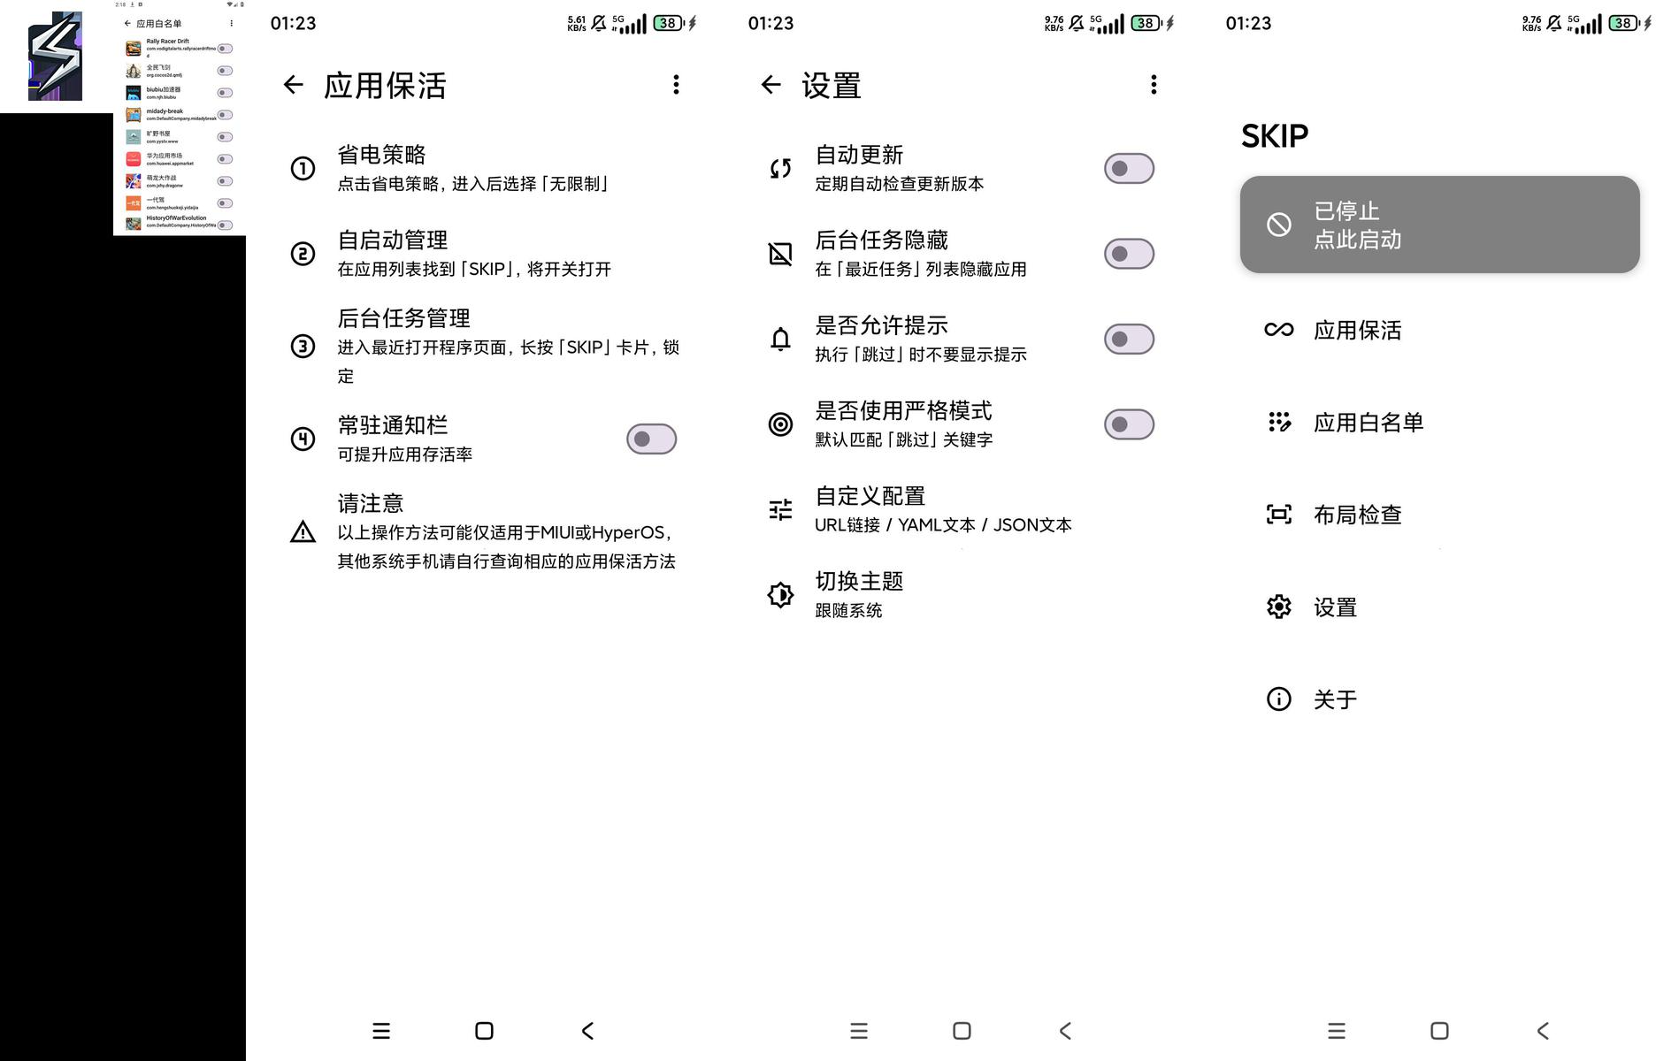Click the 关于 info icon
The width and height of the screenshot is (1679, 1061).
point(1278,699)
